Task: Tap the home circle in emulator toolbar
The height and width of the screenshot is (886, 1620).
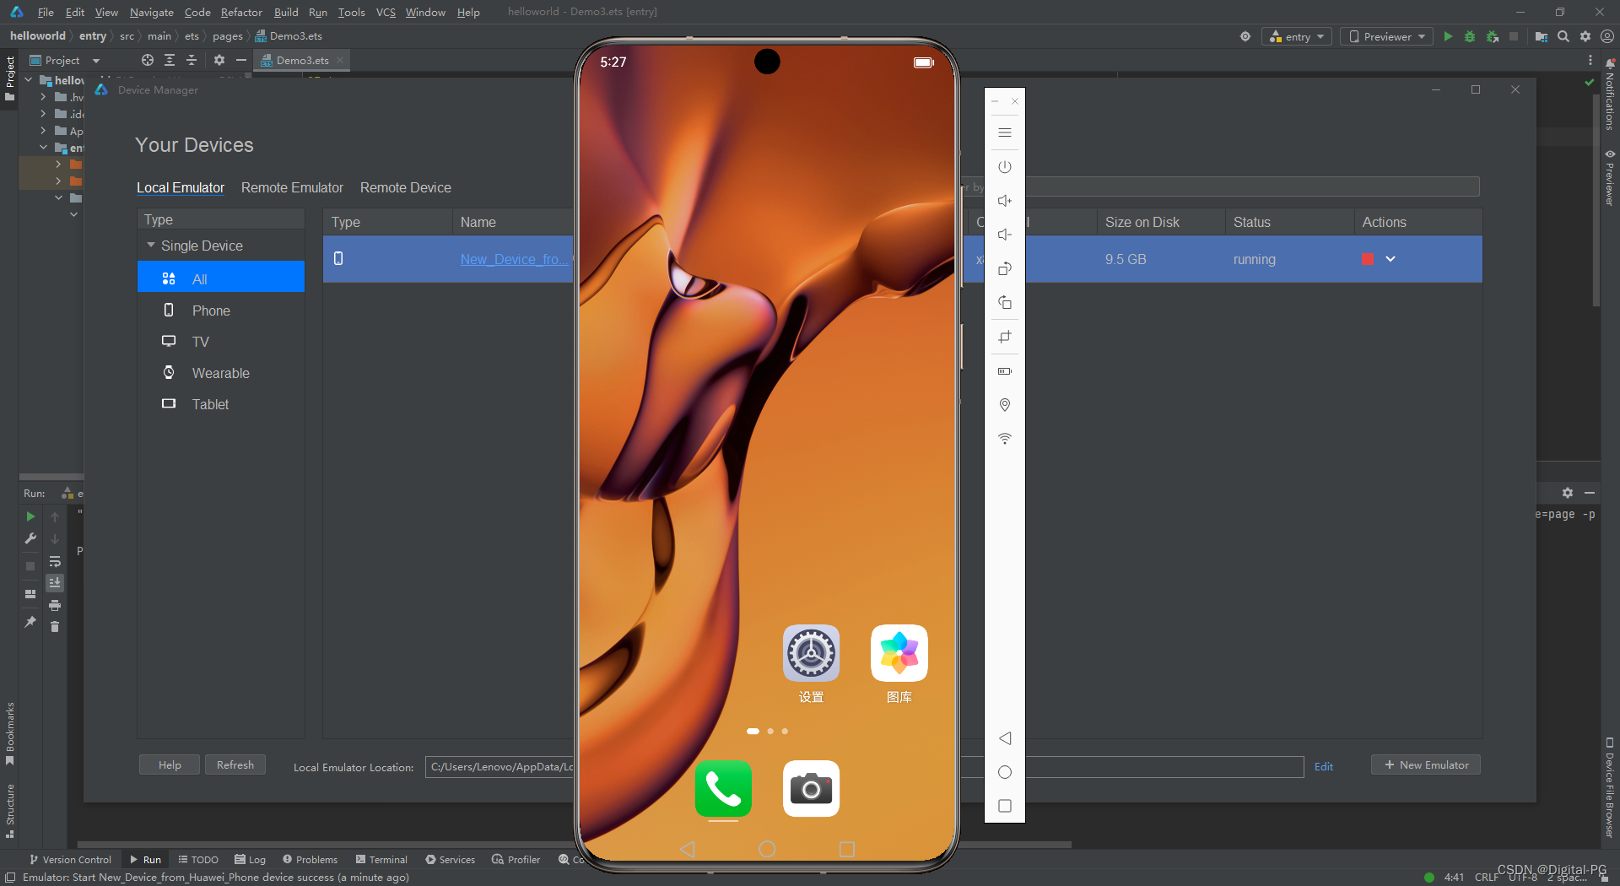Action: pyautogui.click(x=1004, y=772)
